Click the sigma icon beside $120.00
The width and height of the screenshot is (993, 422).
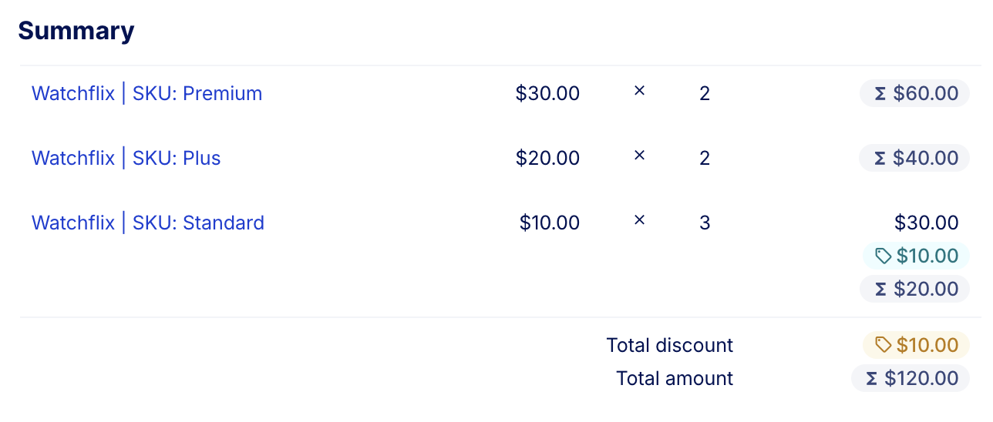click(872, 379)
